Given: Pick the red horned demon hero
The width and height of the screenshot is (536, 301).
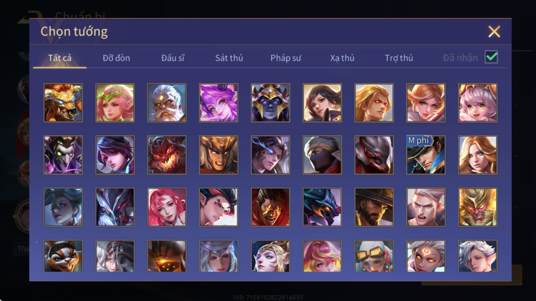Looking at the screenshot, I should click(167, 155).
